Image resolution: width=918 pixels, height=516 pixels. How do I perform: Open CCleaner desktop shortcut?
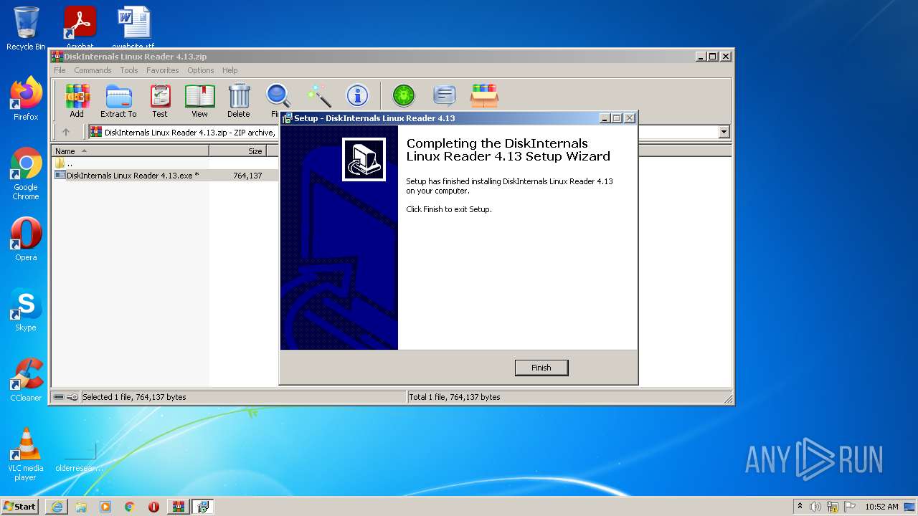coord(26,380)
